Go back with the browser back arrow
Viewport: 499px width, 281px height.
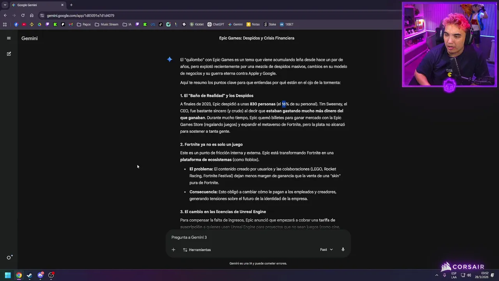5,16
